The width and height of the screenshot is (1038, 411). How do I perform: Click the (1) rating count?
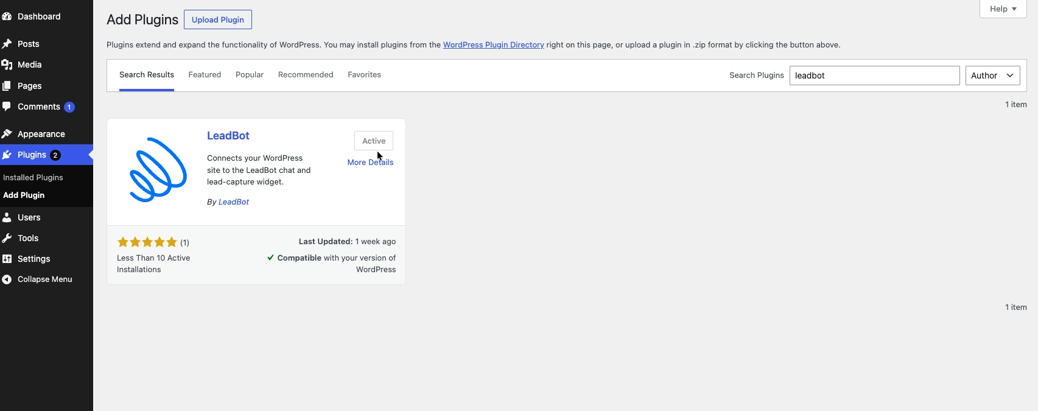tap(184, 242)
